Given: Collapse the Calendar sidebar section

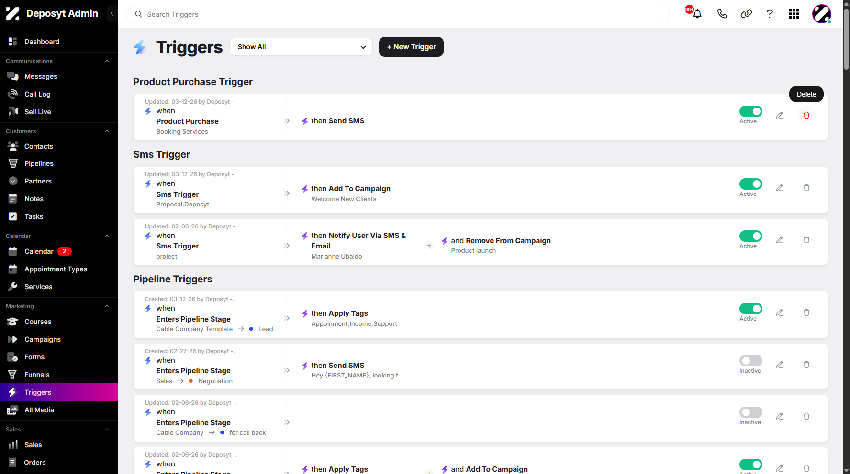Looking at the screenshot, I should [x=107, y=236].
